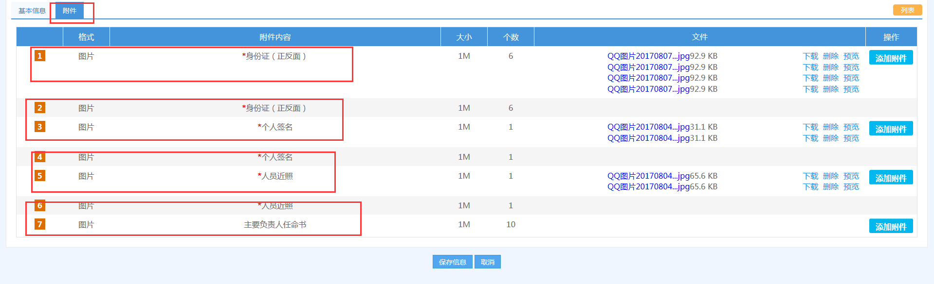Download the first 92.9 KB file
This screenshot has height=284, width=934.
810,56
